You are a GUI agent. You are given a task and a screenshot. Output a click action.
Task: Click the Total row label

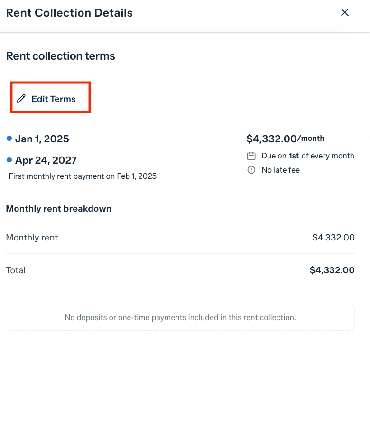[16, 270]
